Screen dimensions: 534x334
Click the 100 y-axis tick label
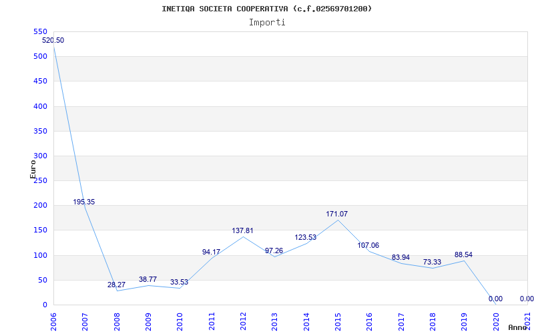40,255
